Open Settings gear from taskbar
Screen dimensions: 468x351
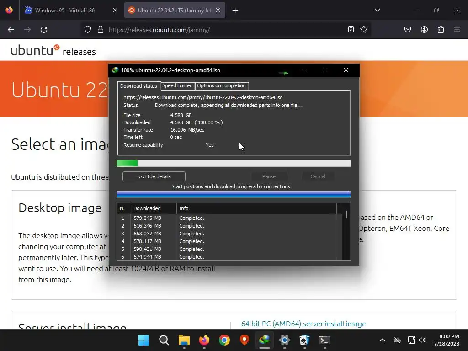pos(284,340)
